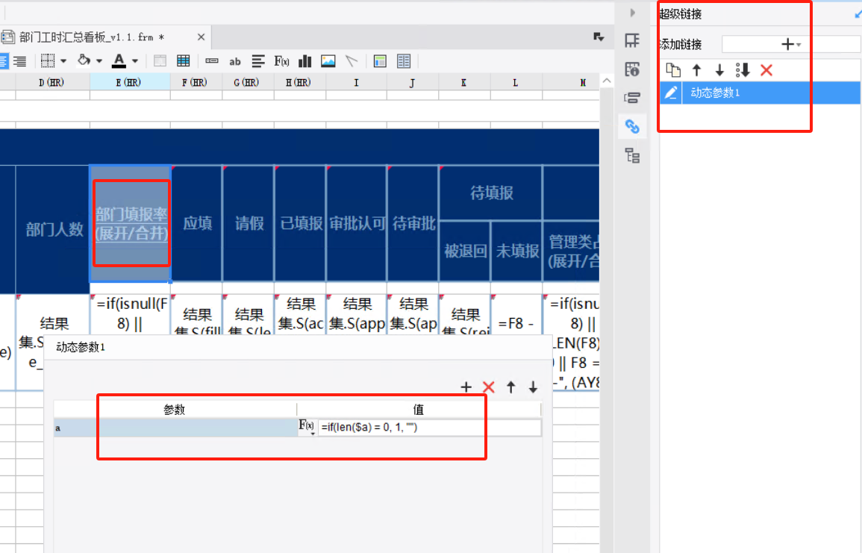Insert an image element
862x553 pixels.
pyautogui.click(x=328, y=61)
